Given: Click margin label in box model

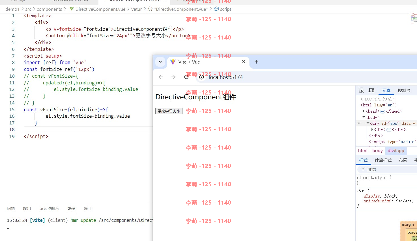Looking at the screenshot, I should coord(408,225).
